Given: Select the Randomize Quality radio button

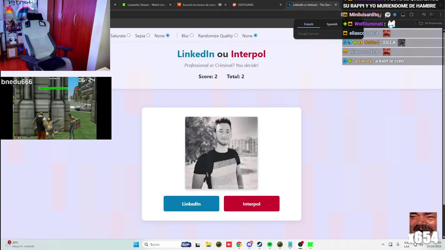Looking at the screenshot, I should (x=236, y=35).
